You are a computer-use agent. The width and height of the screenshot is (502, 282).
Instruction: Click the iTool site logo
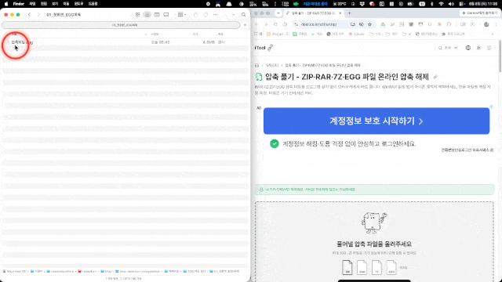click(x=264, y=48)
